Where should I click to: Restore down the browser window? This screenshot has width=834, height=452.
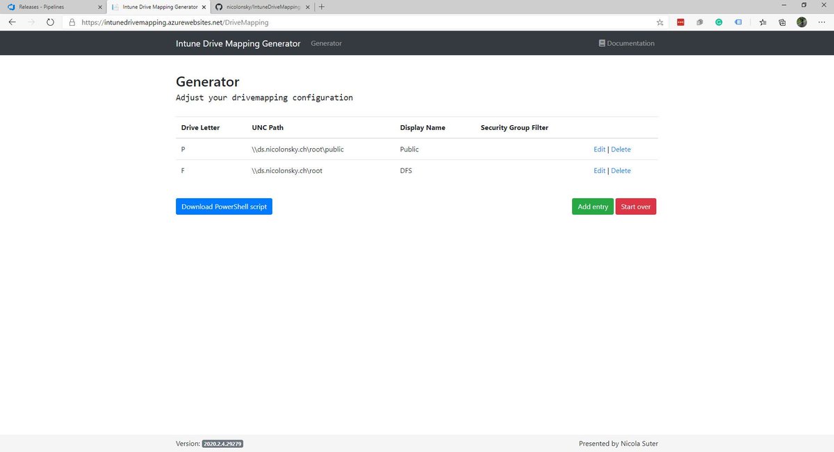(803, 5)
